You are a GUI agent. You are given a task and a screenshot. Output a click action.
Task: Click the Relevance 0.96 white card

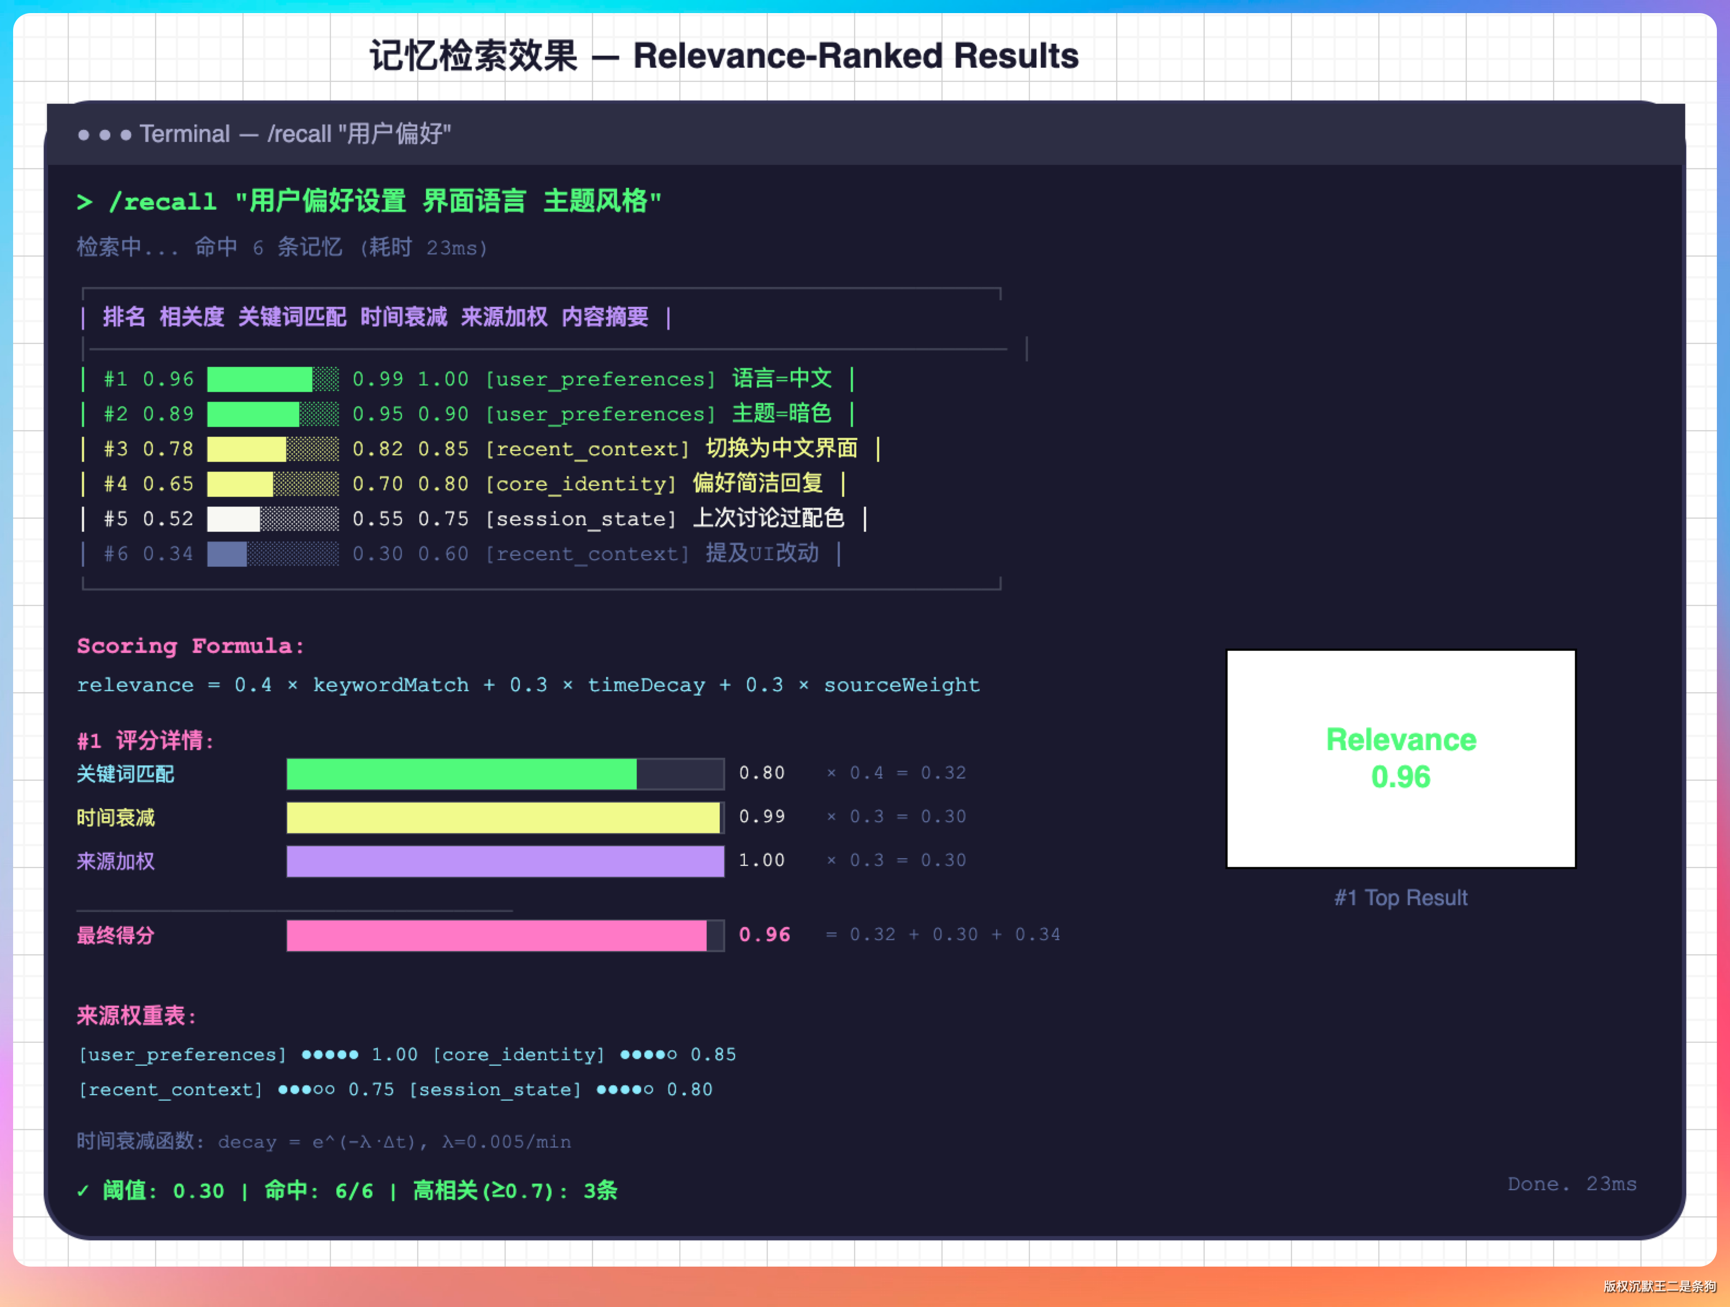1400,758
